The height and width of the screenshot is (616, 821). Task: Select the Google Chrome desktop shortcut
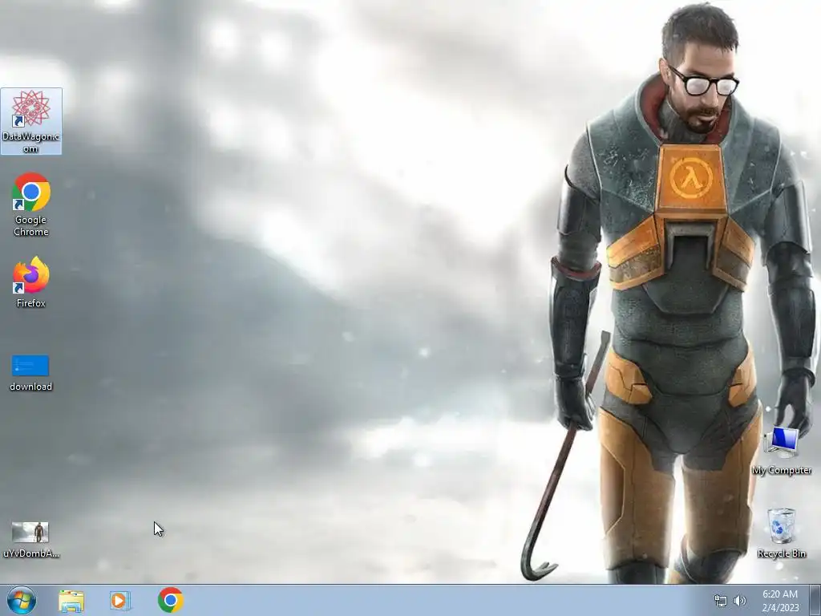coord(31,205)
